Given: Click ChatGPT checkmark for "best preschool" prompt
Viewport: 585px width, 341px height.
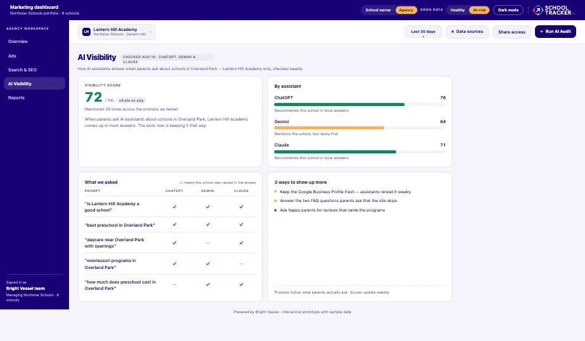Looking at the screenshot, I should pos(174,224).
